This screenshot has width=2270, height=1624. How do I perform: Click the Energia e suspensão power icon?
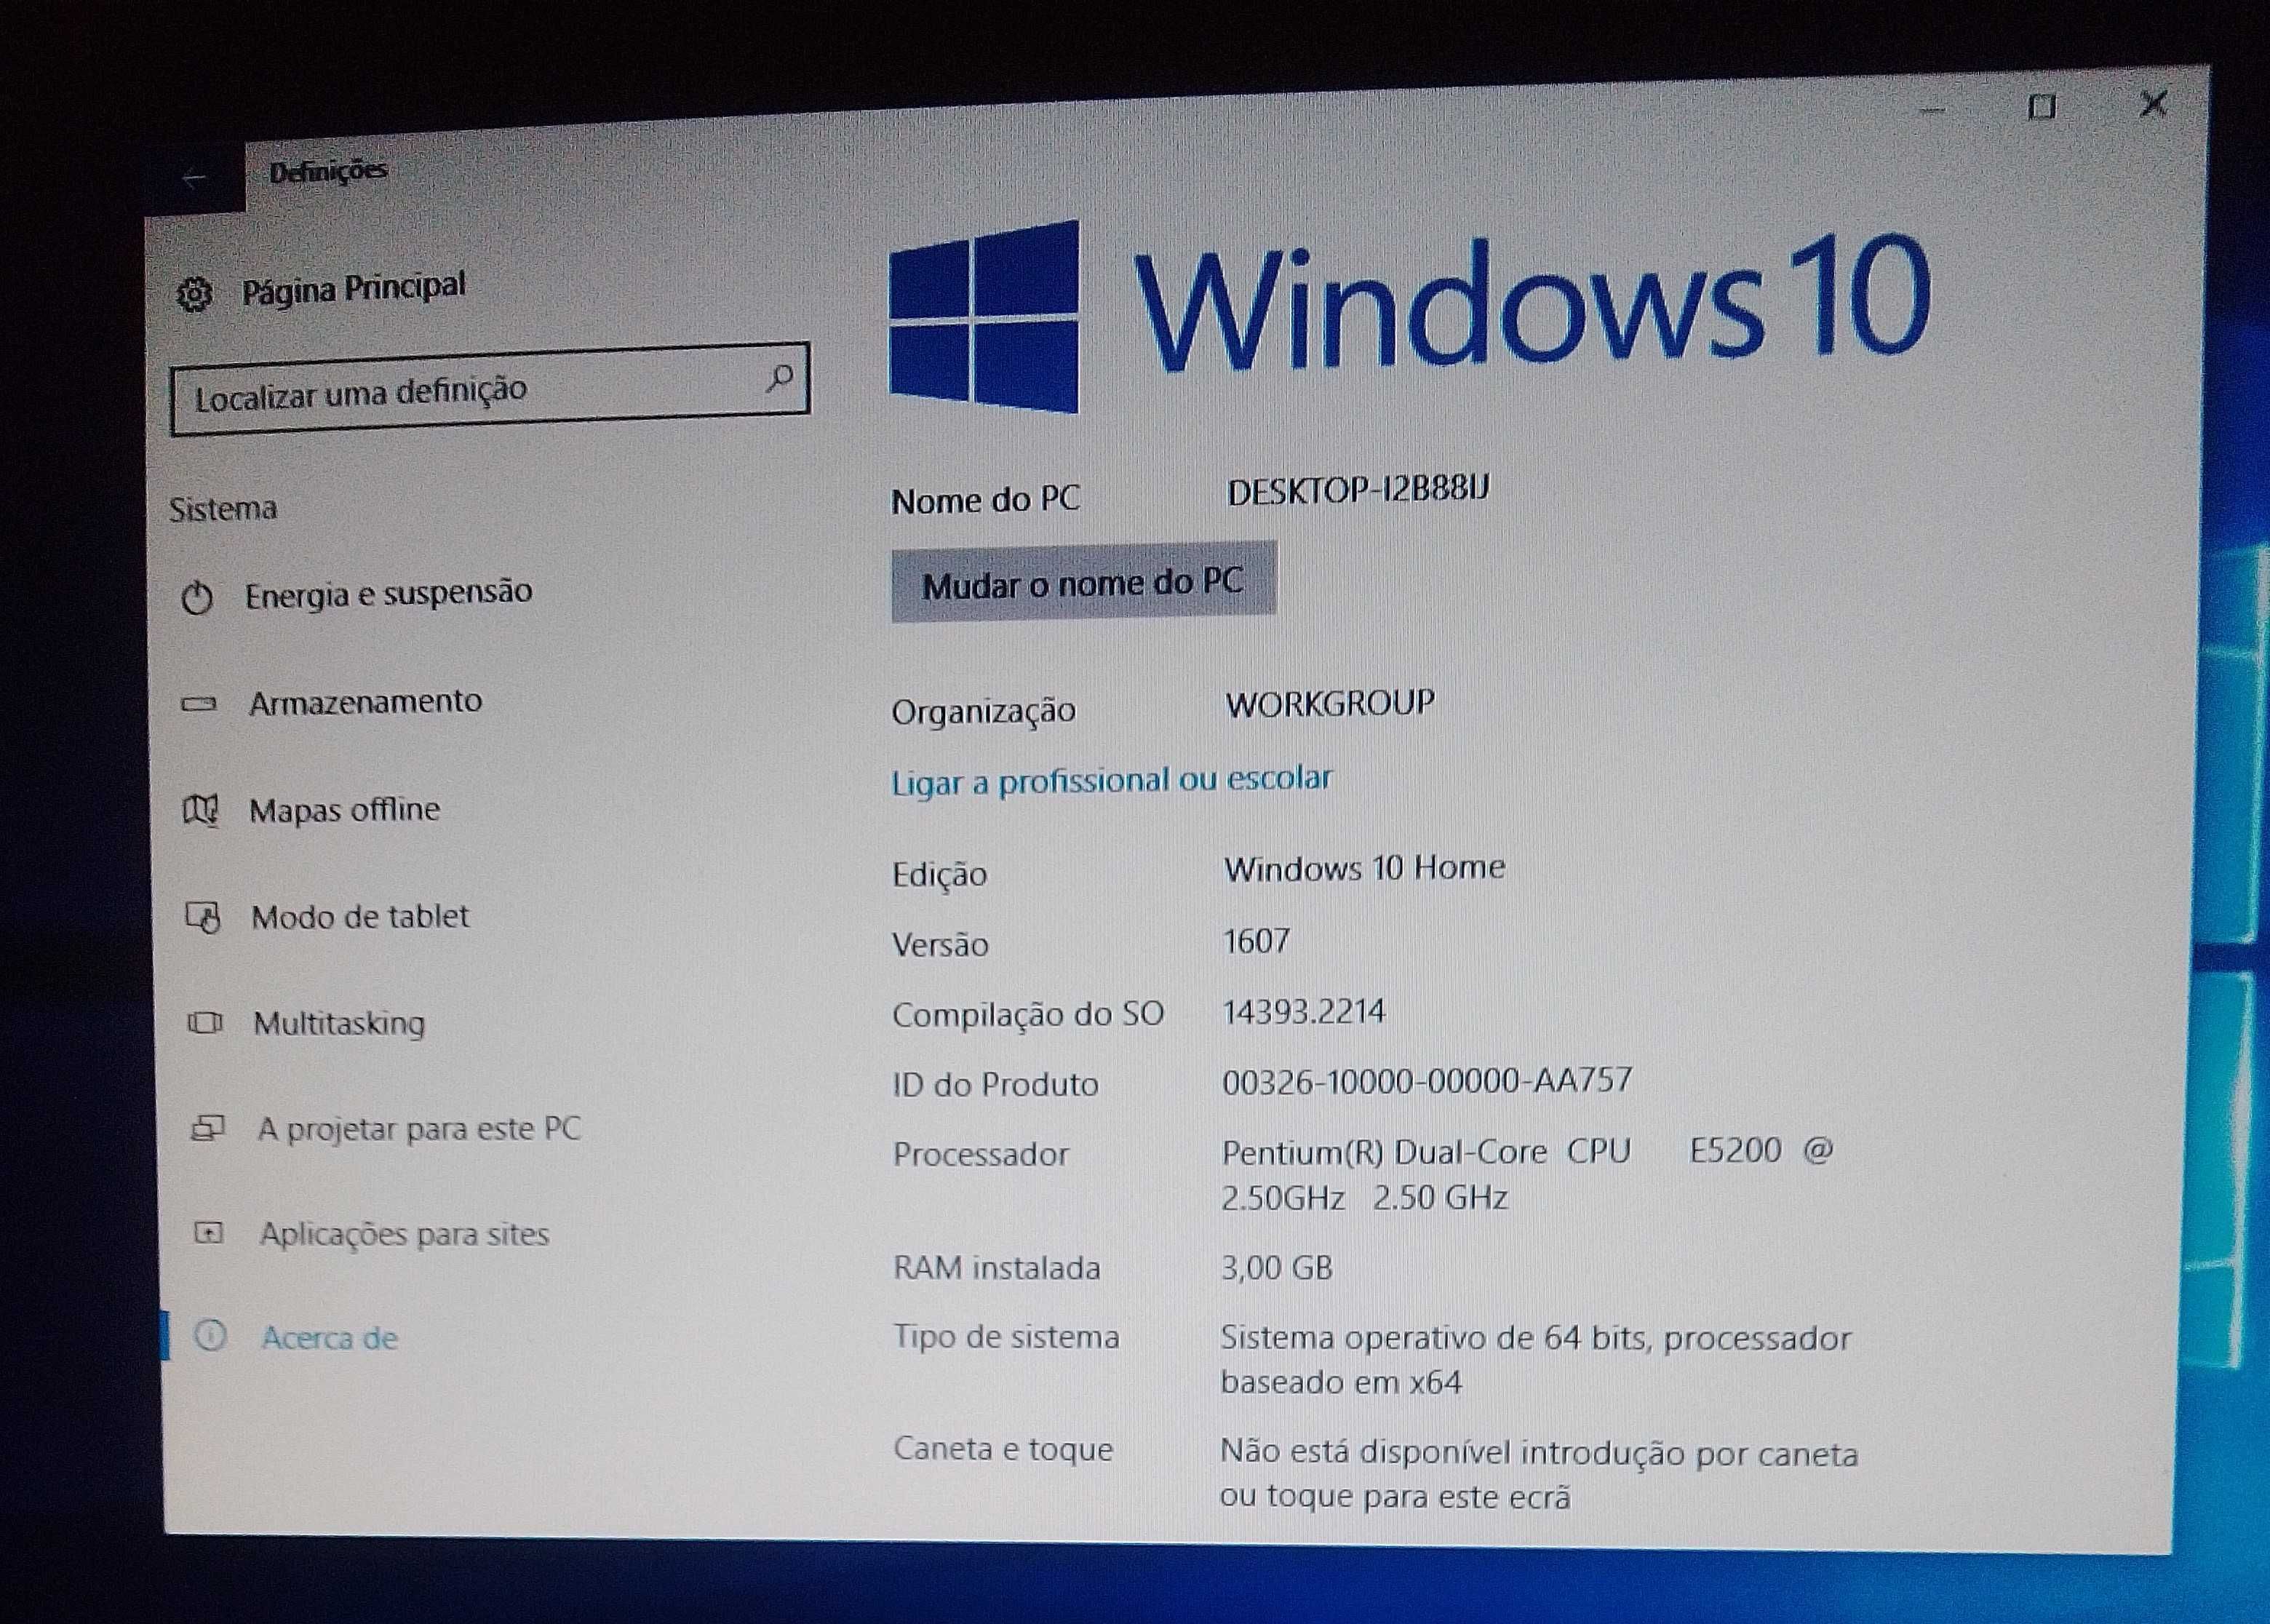pos(198,599)
